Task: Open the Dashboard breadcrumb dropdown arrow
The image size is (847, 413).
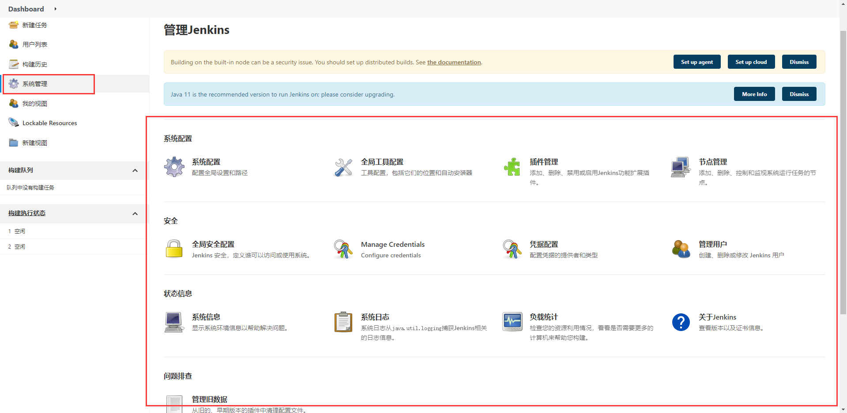Action: pos(55,9)
